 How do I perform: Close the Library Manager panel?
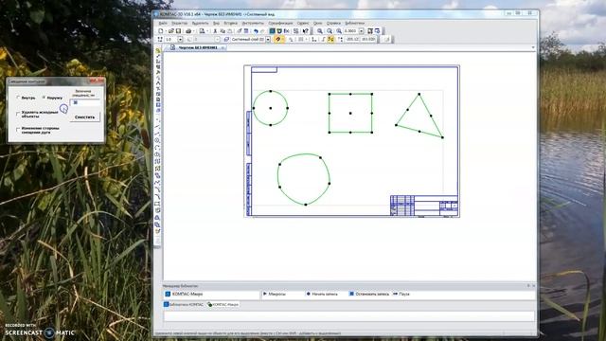point(534,286)
